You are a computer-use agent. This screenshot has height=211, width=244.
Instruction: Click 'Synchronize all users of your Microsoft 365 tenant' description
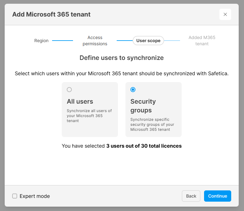coord(89,116)
